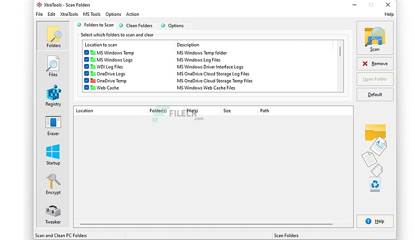The image size is (415, 240).
Task: Click the green folder icon for MS Windows Temp
Action: [x=93, y=53]
